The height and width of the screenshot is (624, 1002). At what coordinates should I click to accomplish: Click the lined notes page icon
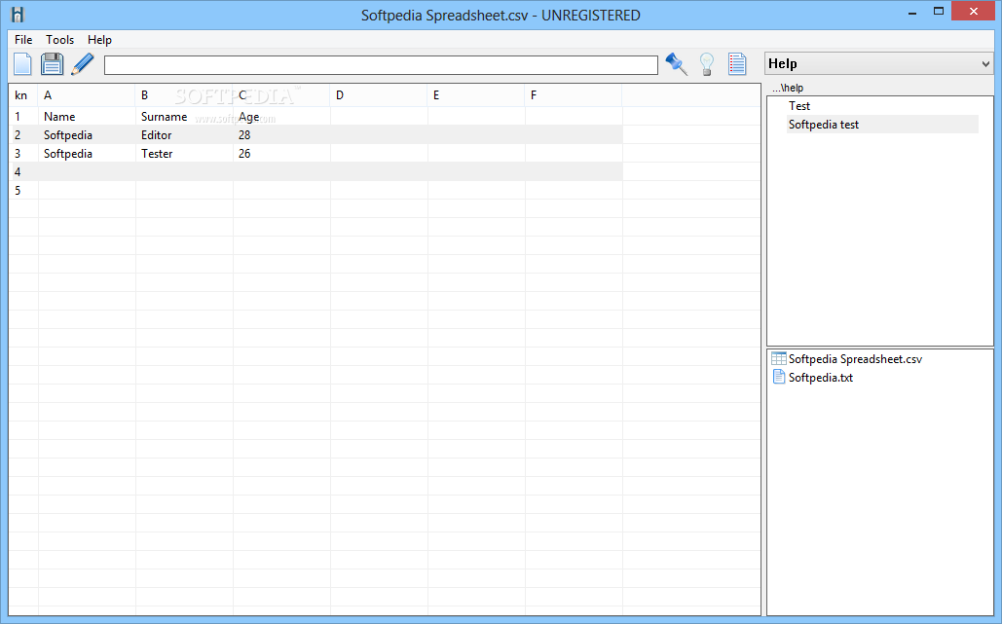point(737,64)
